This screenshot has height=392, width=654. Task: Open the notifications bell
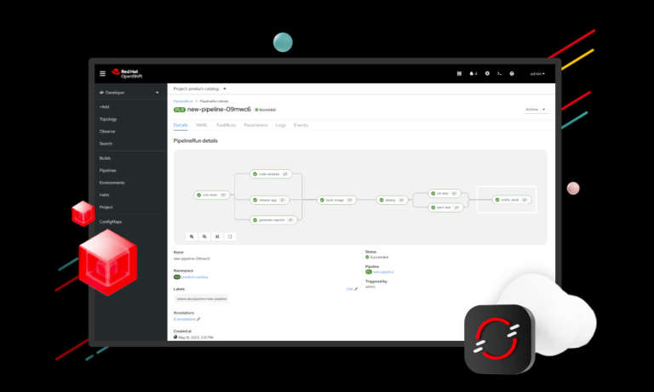(x=473, y=74)
